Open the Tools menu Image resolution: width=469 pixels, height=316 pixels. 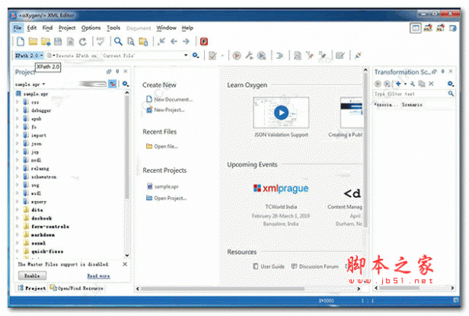point(113,28)
